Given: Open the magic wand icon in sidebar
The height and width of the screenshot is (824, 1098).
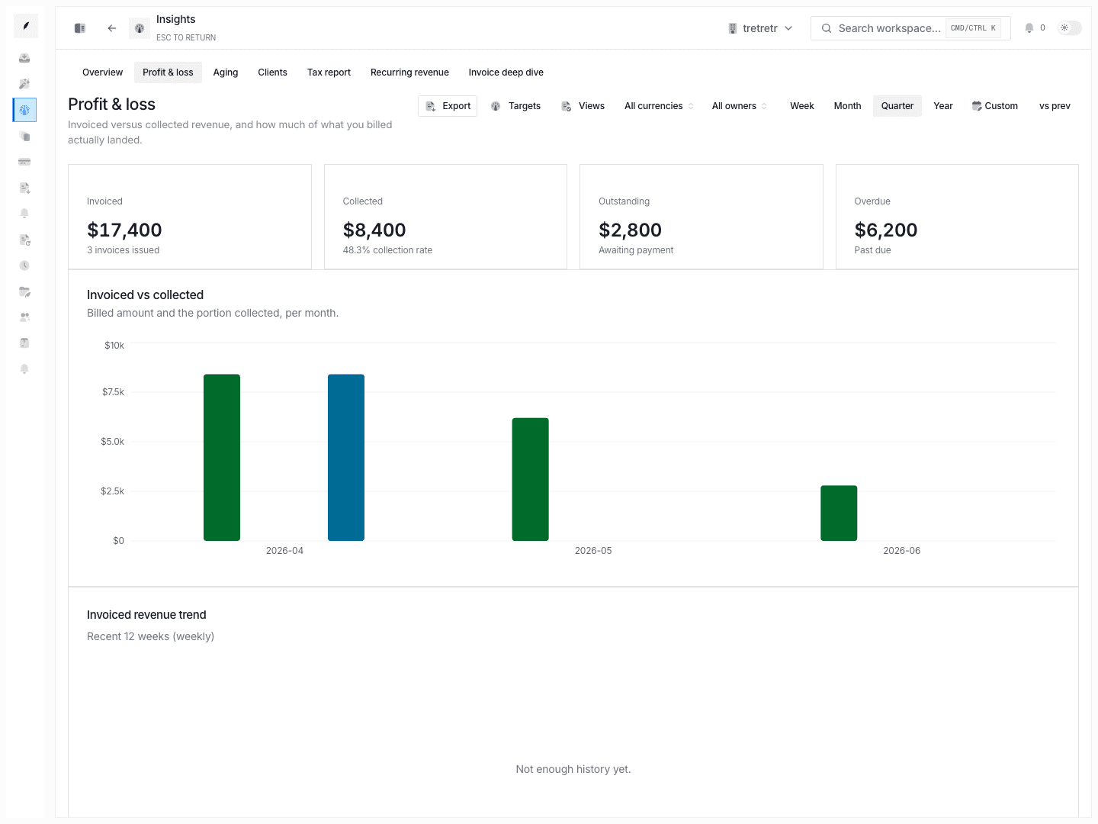Looking at the screenshot, I should coord(24,84).
